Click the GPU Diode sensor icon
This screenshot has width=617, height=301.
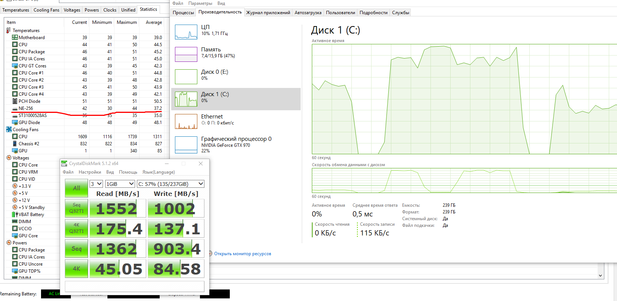point(15,122)
